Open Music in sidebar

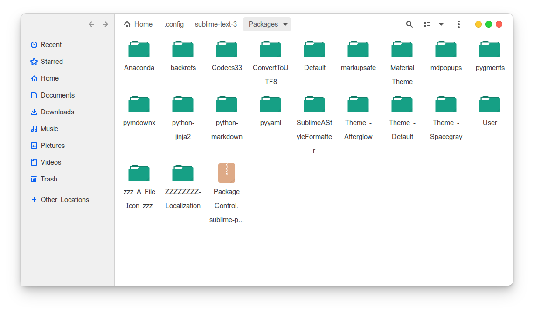44,129
